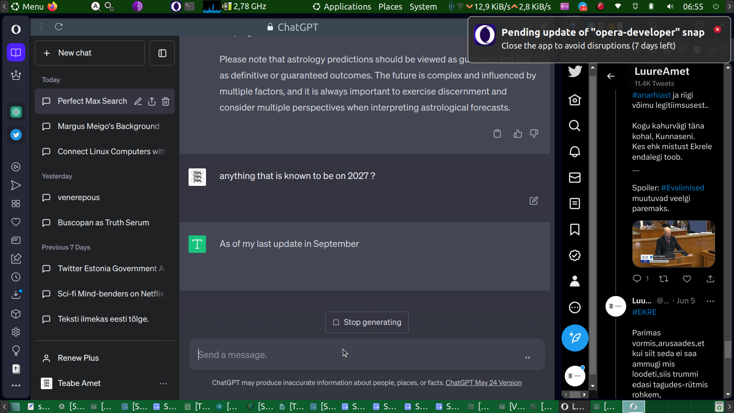
Task: Open Twitter search
Action: (x=575, y=126)
